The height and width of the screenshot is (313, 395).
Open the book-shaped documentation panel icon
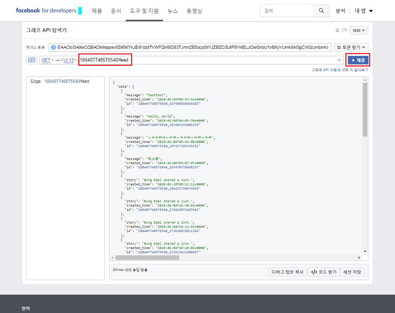pyautogui.click(x=32, y=60)
